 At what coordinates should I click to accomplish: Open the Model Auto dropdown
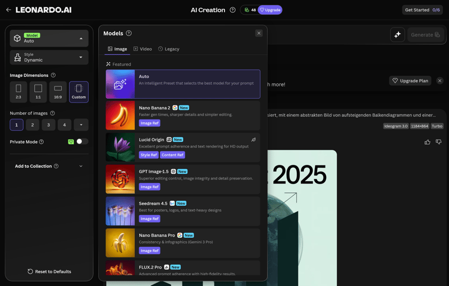click(49, 38)
